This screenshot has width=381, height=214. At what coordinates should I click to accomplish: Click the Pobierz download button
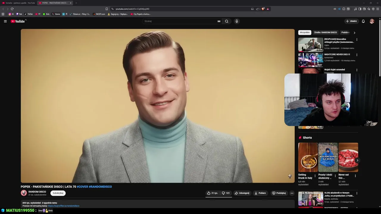(260, 193)
